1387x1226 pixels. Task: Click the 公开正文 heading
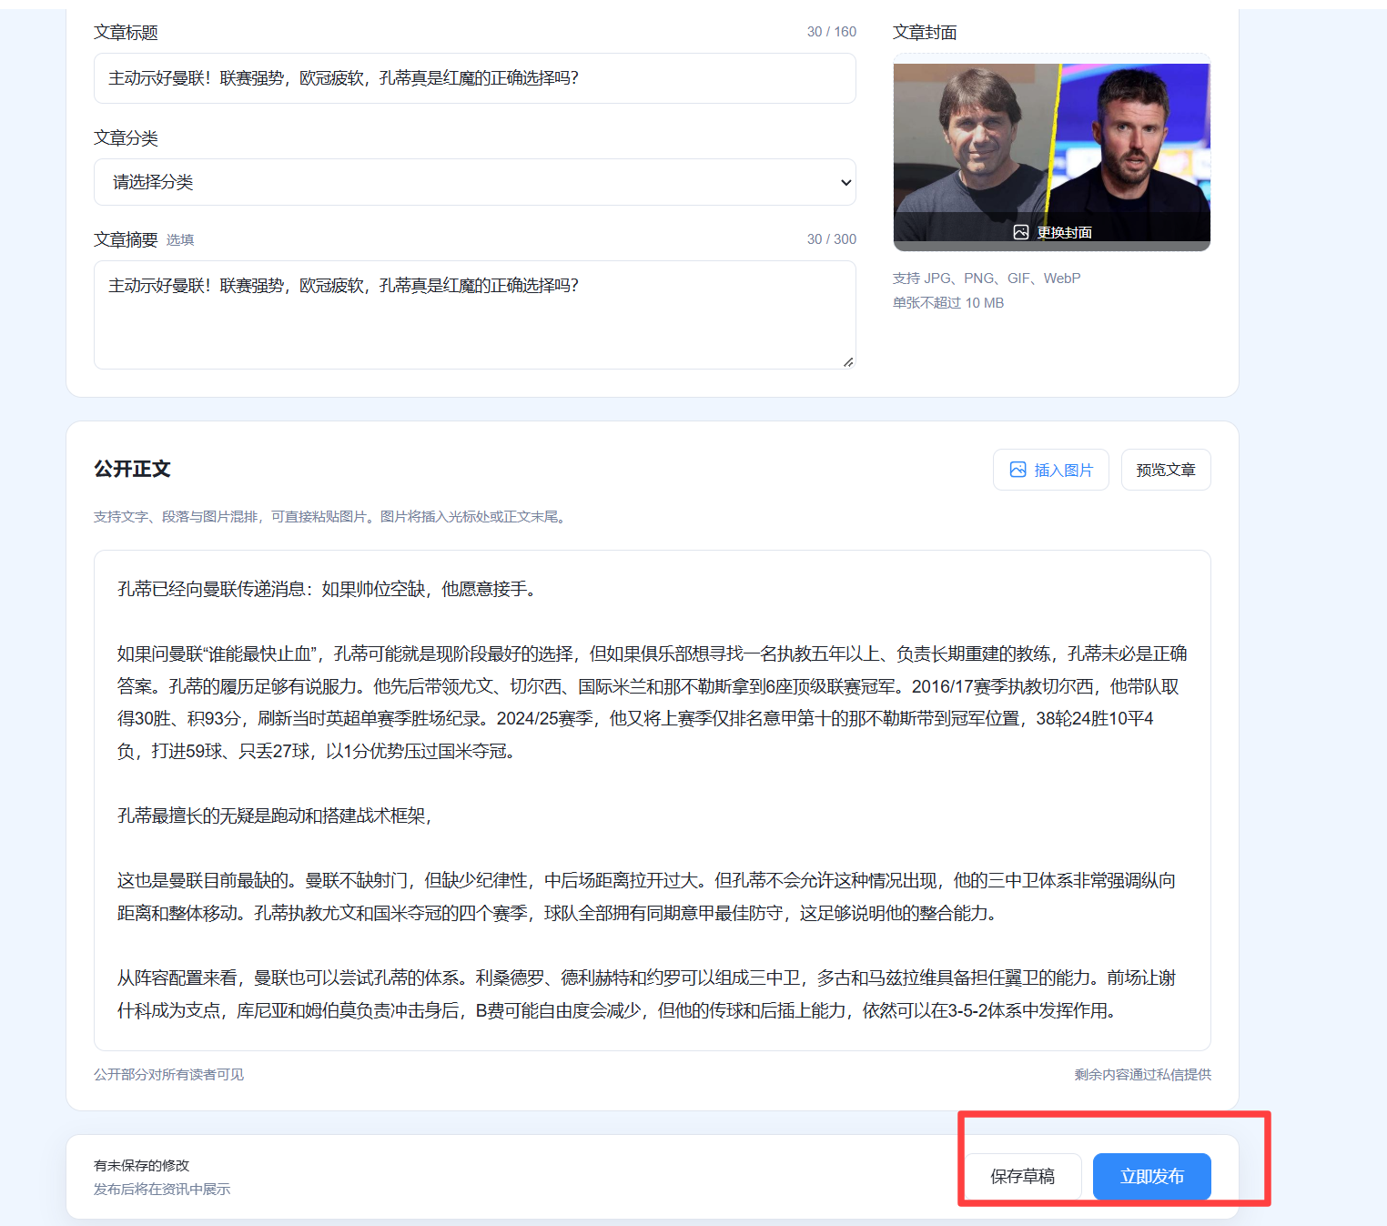[132, 469]
